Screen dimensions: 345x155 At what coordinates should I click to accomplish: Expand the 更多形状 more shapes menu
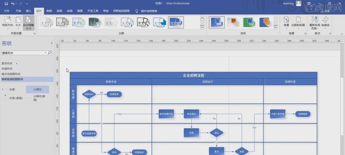click(x=9, y=64)
